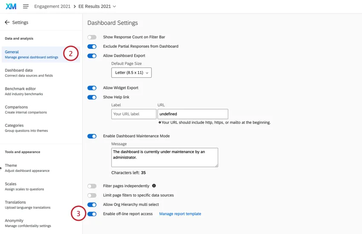Image resolution: width=362 pixels, height=234 pixels.
Task: Enable Limit page filters to specific data sources
Action: [x=92, y=195]
